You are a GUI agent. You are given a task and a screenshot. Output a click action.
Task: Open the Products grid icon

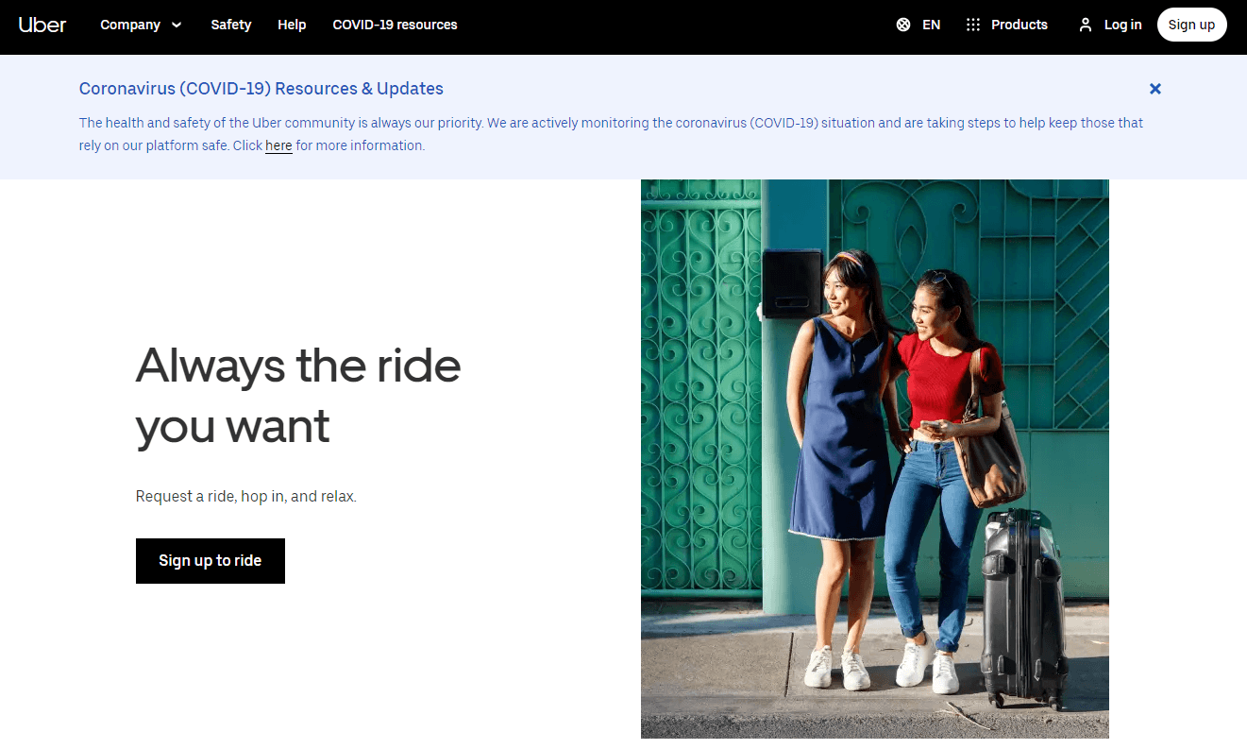click(x=973, y=25)
